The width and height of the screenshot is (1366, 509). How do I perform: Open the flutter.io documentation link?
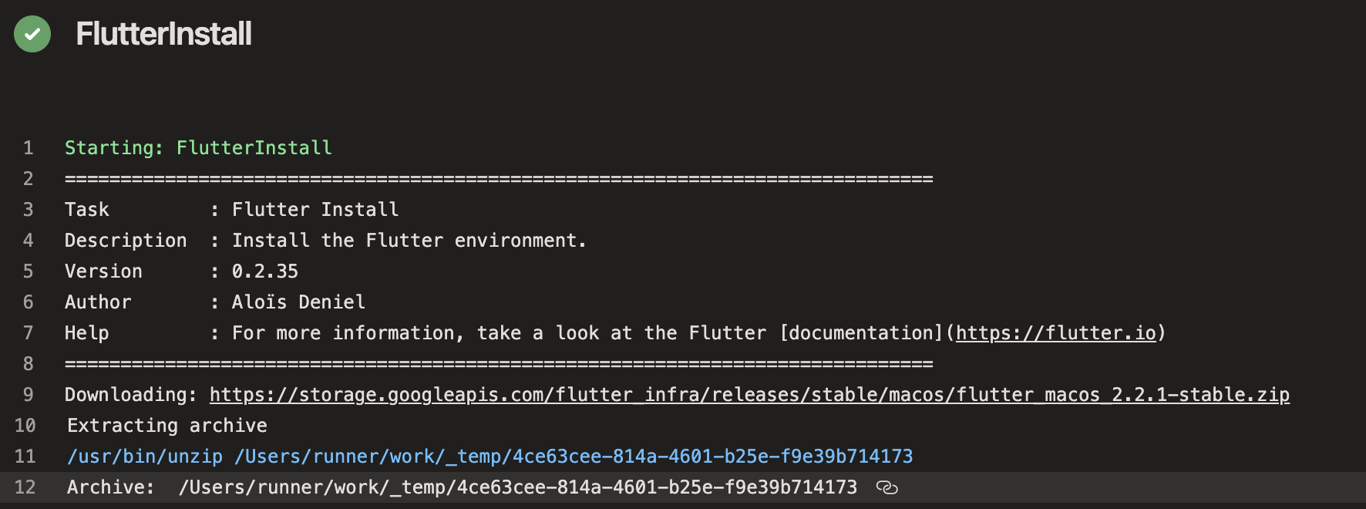coord(1055,333)
